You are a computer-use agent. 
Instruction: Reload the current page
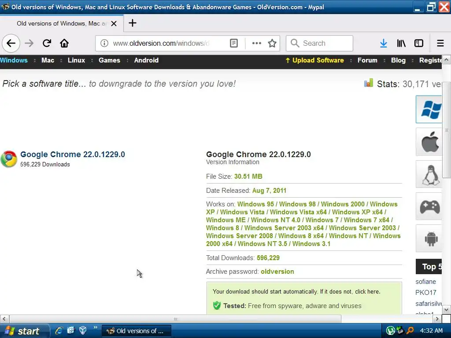pos(47,44)
